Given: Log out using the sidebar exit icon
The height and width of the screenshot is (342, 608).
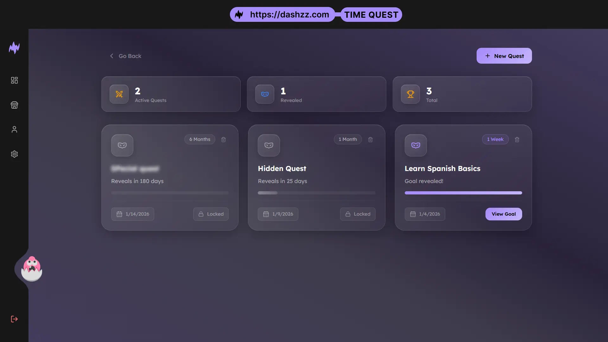Looking at the screenshot, I should (x=14, y=319).
